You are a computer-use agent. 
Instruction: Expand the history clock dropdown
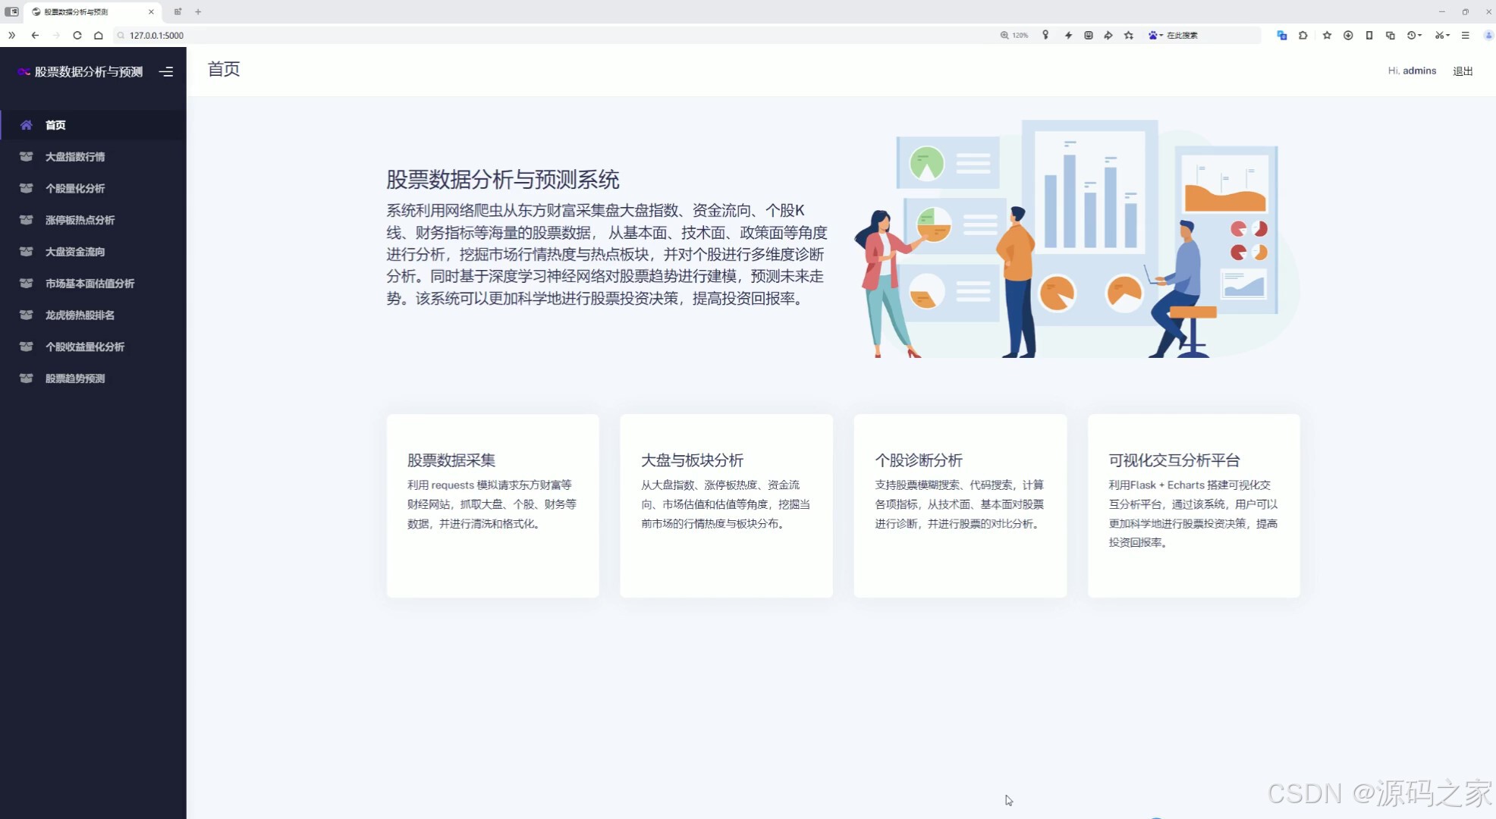[x=1414, y=36]
